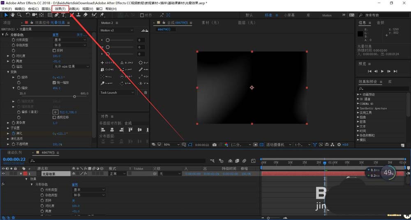Click the 关于... link in effect controls

(x=81, y=35)
